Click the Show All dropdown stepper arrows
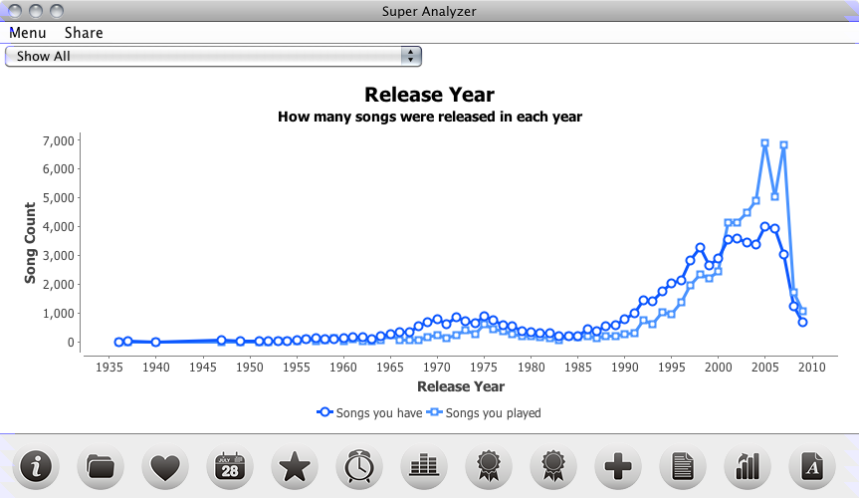Screen dimensions: 859x498 pos(410,56)
